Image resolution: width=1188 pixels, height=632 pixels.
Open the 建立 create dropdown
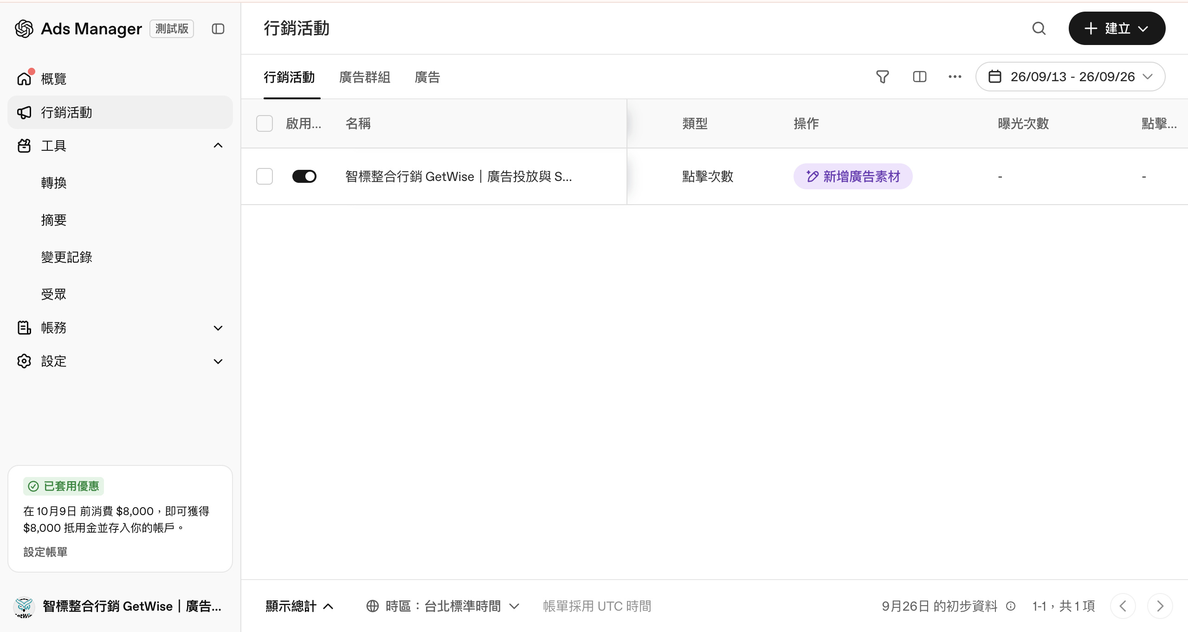1117,28
